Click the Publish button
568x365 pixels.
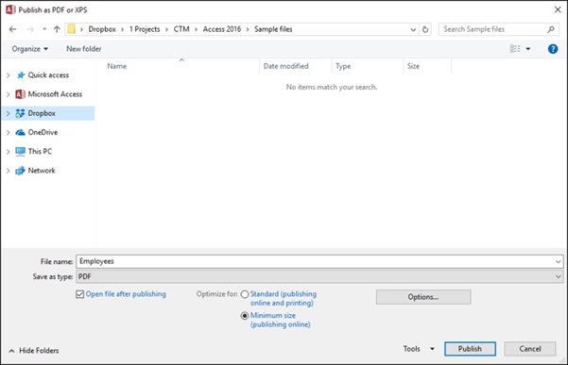pos(470,349)
